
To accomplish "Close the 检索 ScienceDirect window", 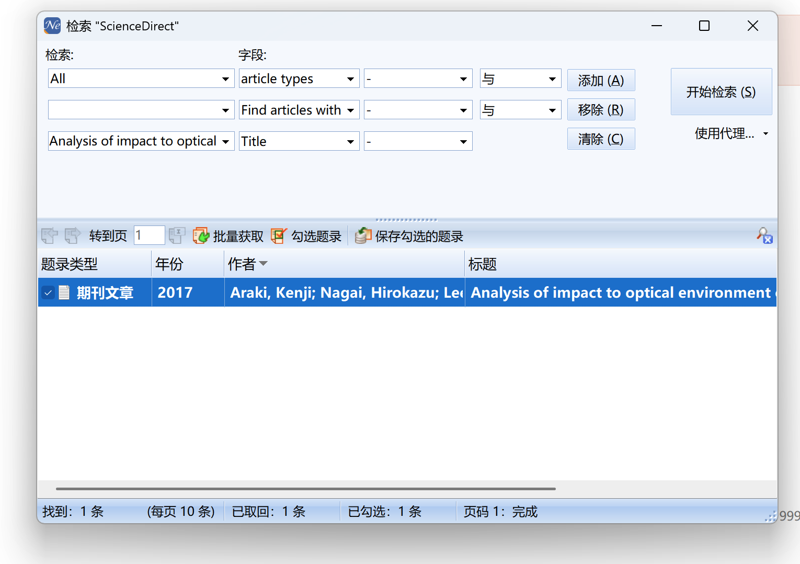I will pos(753,26).
